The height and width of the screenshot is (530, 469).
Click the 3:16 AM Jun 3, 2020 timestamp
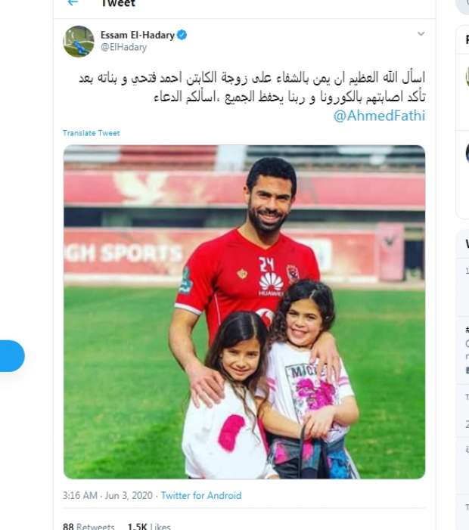click(x=107, y=495)
